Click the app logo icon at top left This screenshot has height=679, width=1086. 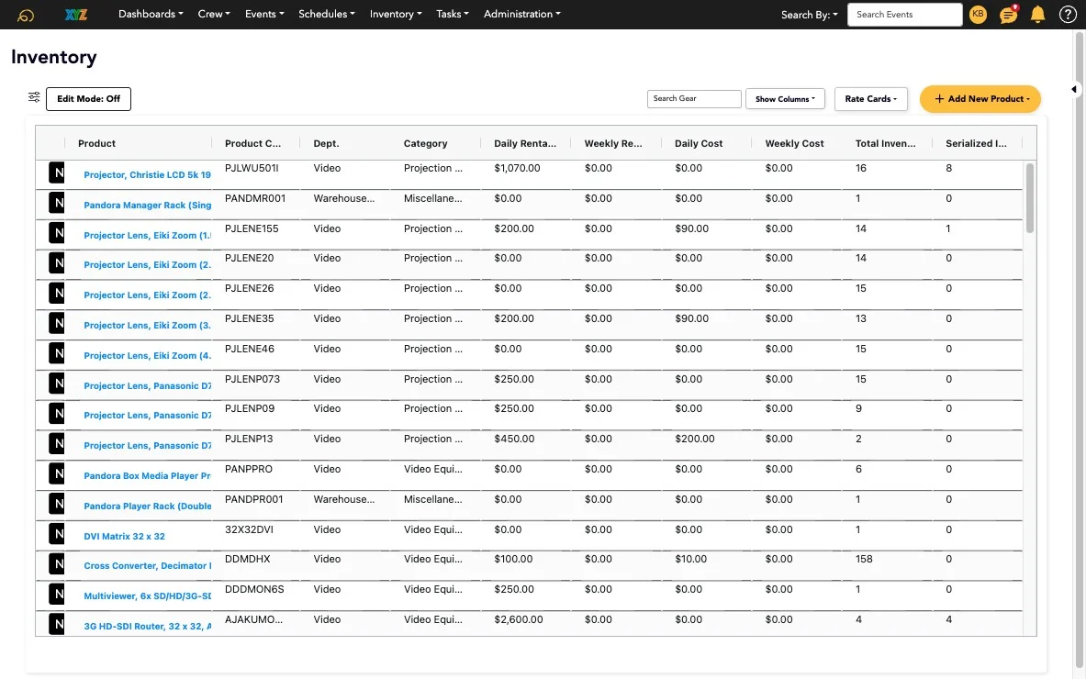pos(24,14)
